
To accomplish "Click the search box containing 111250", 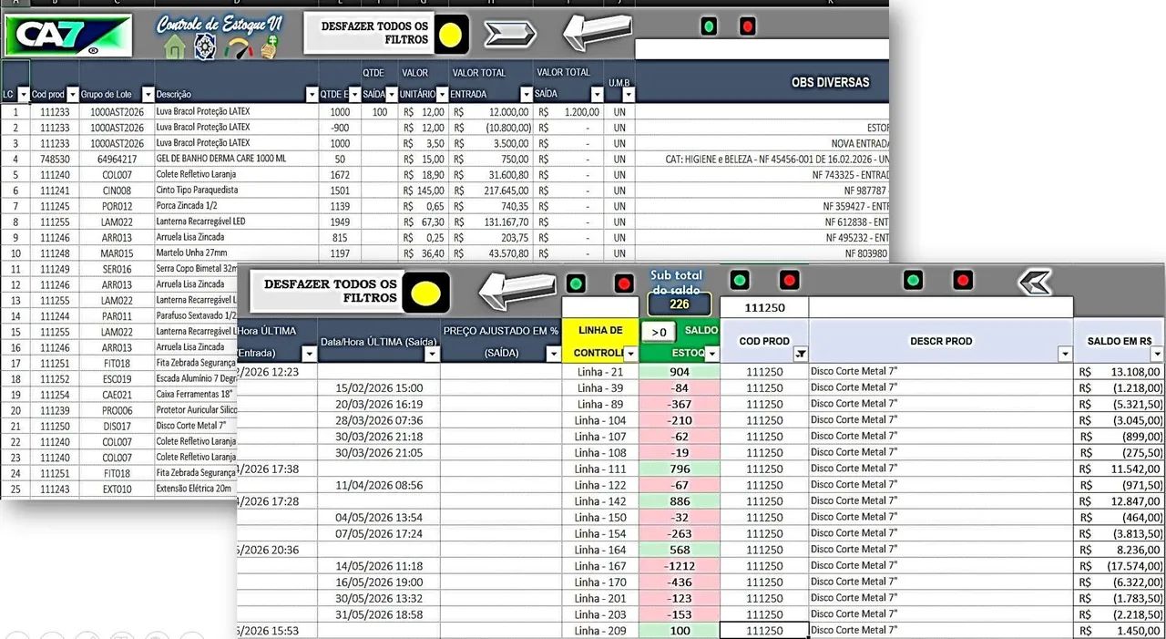I will click(763, 307).
